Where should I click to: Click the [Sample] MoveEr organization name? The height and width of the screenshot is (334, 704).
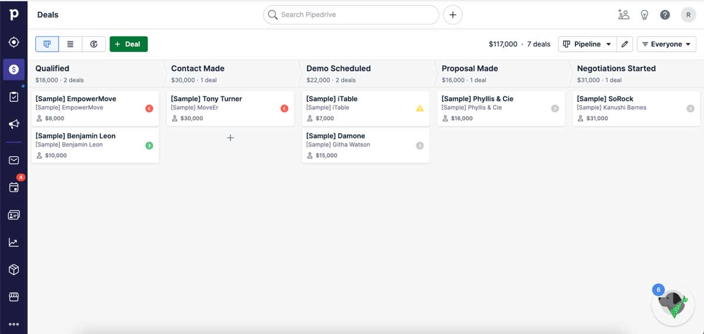[x=194, y=108]
